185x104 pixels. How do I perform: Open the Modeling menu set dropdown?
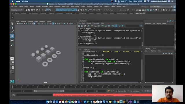click(x=17, y=10)
